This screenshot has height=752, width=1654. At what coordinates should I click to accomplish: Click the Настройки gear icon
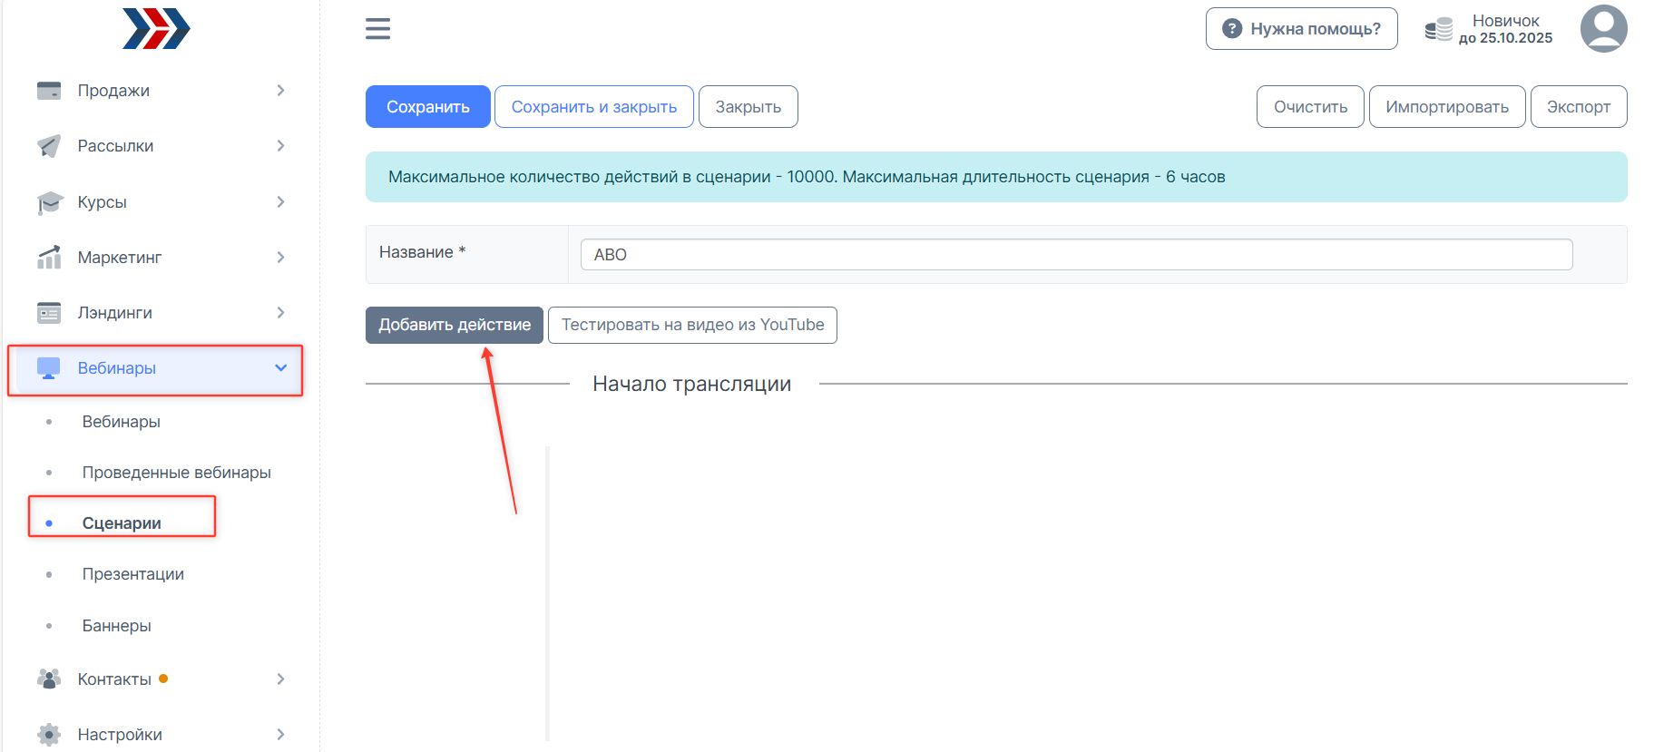(x=49, y=734)
